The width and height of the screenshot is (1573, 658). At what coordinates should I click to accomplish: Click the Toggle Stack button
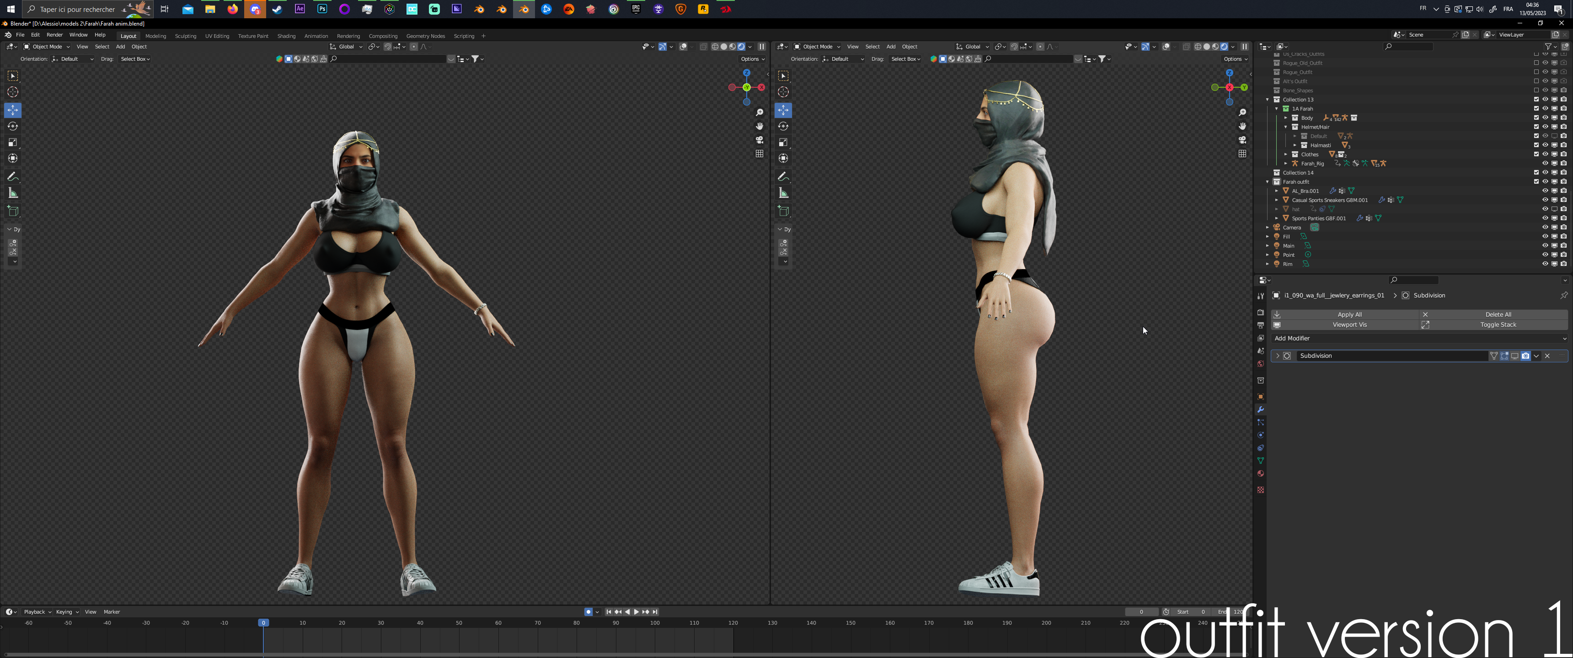pos(1493,325)
